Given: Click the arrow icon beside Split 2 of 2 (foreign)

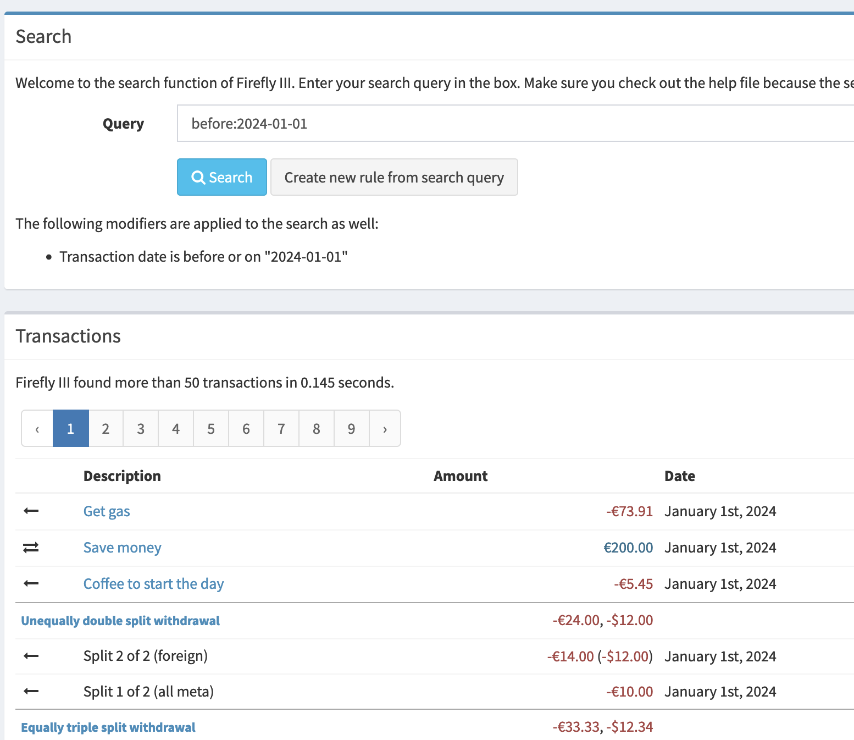Looking at the screenshot, I should tap(31, 656).
